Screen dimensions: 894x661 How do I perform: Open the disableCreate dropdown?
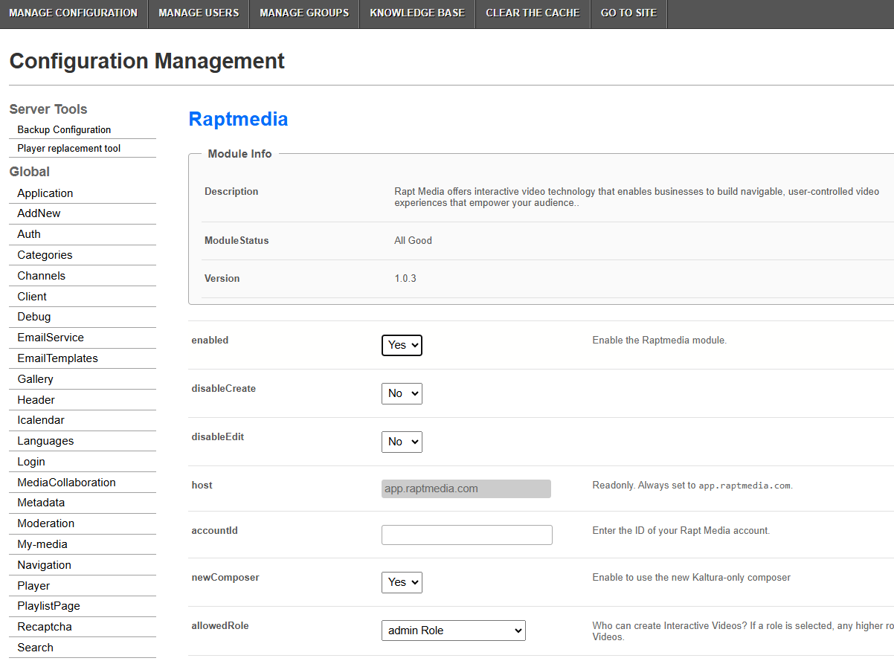click(402, 393)
